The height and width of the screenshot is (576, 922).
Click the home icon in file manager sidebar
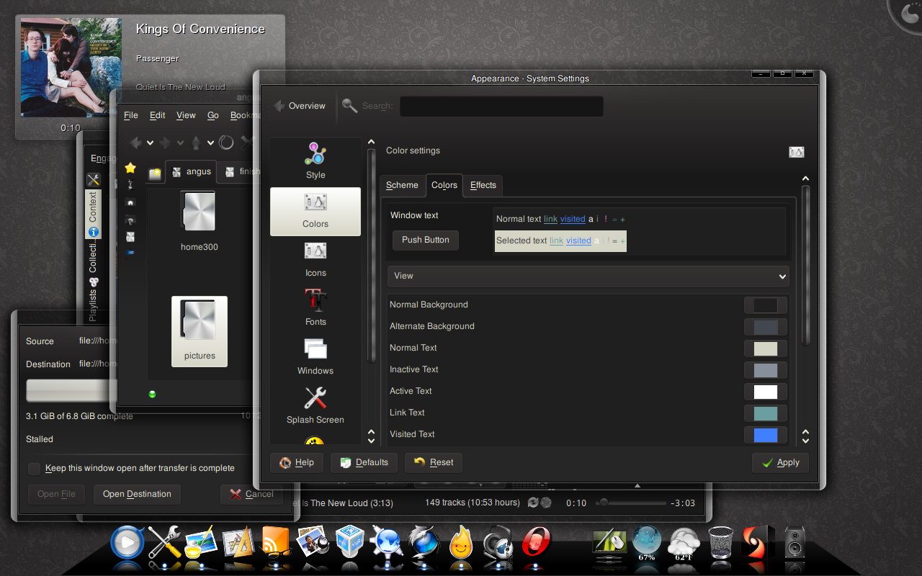[130, 202]
